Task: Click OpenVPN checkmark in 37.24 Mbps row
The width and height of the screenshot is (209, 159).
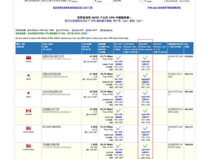Action: 145,128
